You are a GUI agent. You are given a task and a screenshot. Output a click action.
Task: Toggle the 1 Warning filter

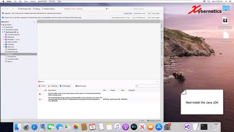pyautogui.click(x=53, y=86)
